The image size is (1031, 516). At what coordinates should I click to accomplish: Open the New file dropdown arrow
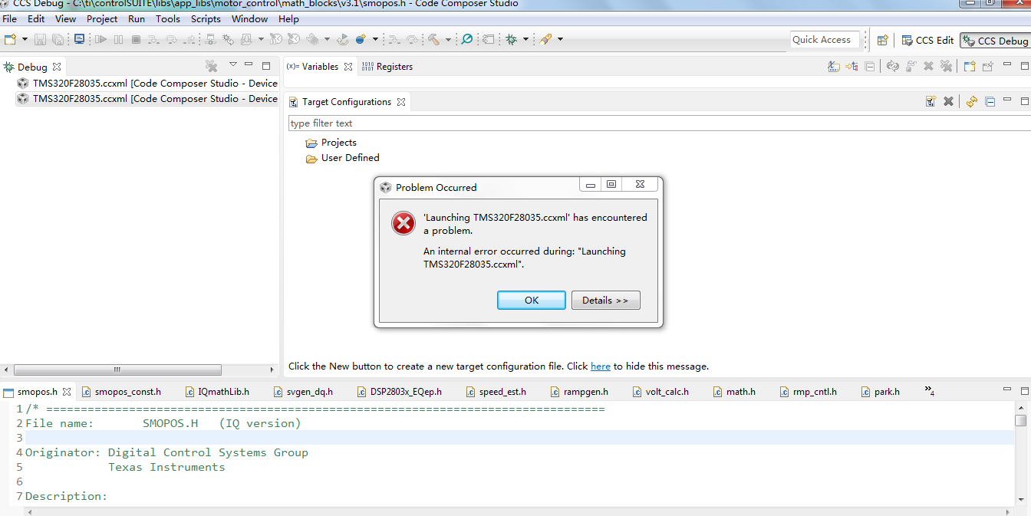click(25, 39)
